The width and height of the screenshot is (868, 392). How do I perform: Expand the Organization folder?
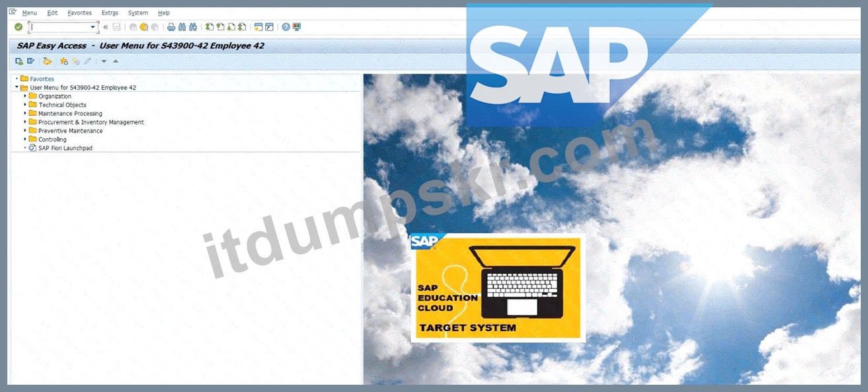25,96
